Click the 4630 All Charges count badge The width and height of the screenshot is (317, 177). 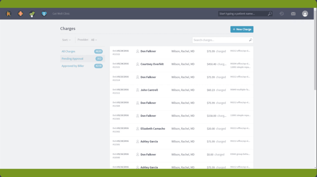coord(99,52)
